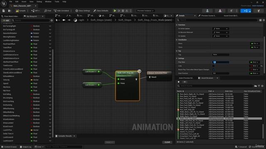The width and height of the screenshot is (266, 149).
Task: Click Soft_Stops (state) breadcrumb
Action: (x=101, y=20)
